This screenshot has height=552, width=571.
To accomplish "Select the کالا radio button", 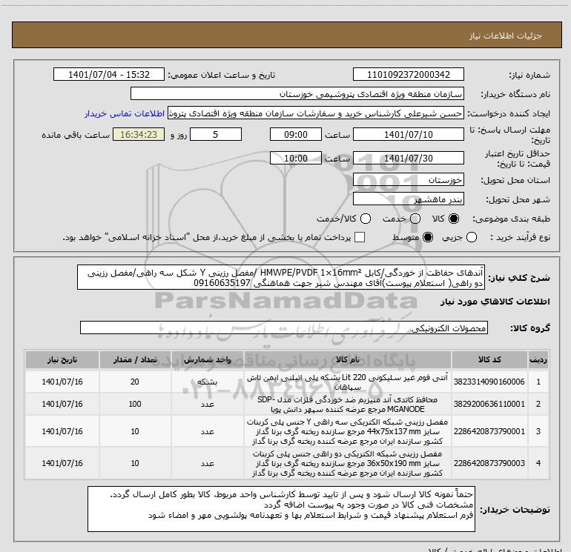I will (454, 219).
